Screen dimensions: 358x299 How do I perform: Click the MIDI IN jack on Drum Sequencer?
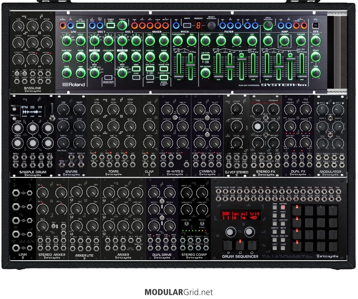pyautogui.click(x=219, y=192)
